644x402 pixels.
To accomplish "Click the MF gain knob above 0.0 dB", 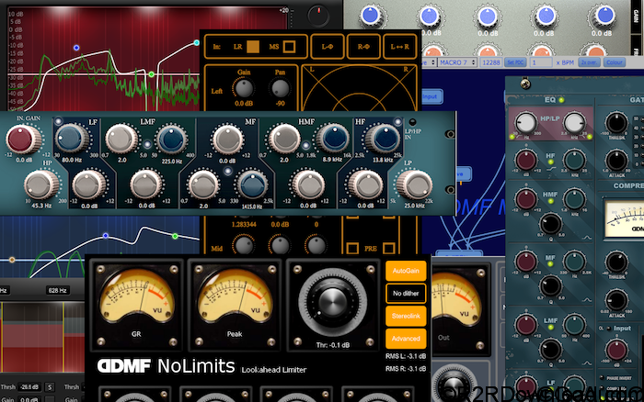I will (227, 140).
